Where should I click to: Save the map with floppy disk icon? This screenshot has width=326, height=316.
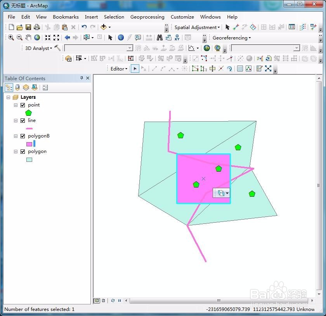click(x=28, y=27)
